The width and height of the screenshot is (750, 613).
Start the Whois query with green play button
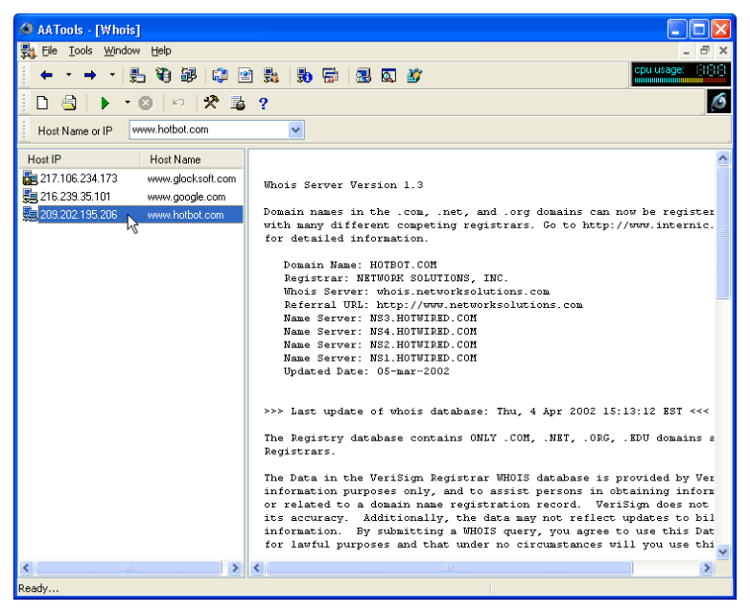(x=105, y=103)
